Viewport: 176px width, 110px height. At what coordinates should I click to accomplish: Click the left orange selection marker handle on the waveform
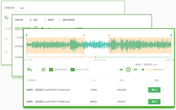84,35
